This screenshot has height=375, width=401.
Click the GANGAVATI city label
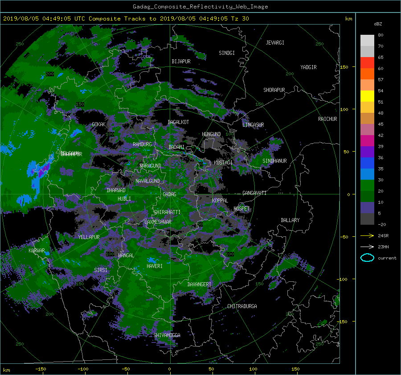pos(254,193)
